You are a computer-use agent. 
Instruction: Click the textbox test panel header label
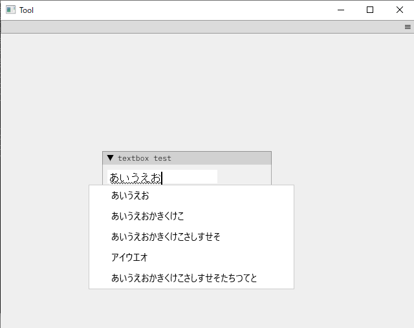point(144,158)
